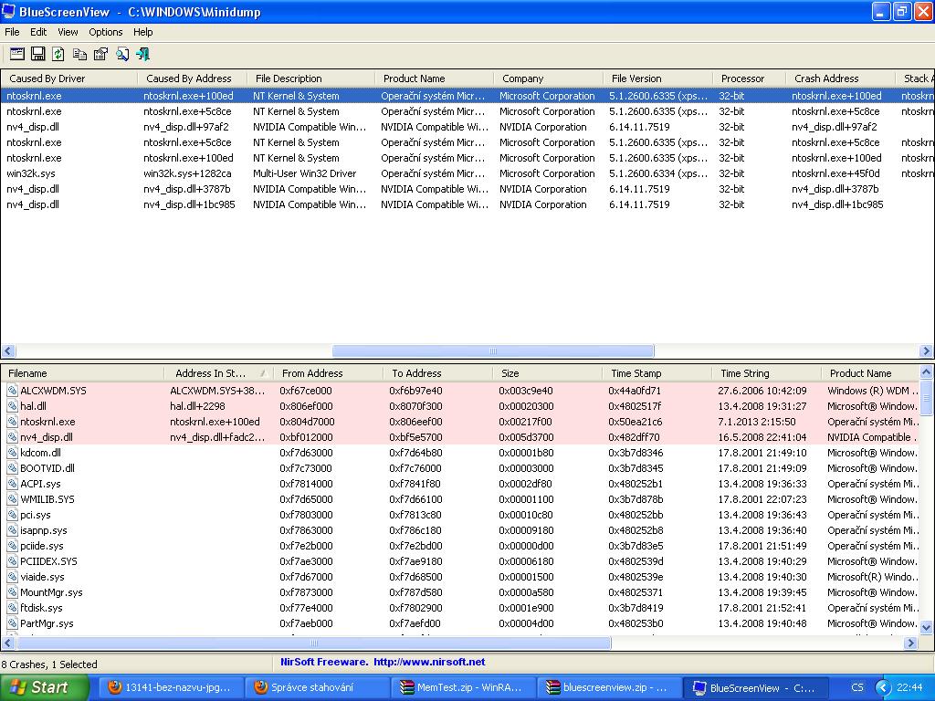935x701 pixels.
Task: Click the Find (magnifier) toolbar icon
Action: tap(122, 54)
